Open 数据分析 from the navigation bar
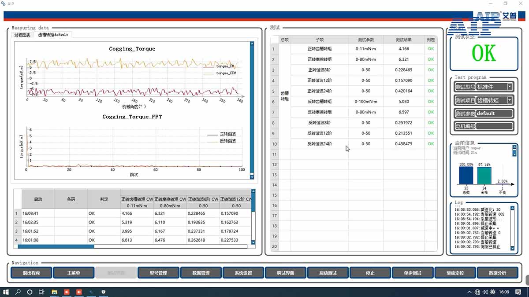Screen dimensions: 529x297 point(497,273)
